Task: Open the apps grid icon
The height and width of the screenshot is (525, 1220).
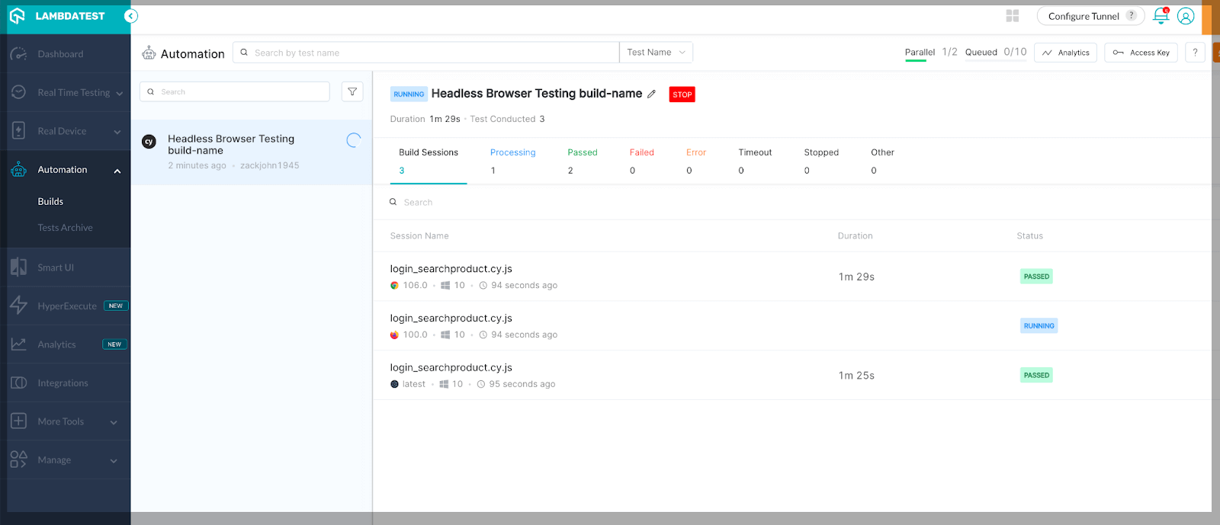Action: coord(1013,16)
